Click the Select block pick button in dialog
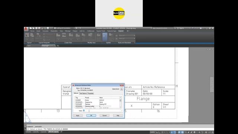This screenshot has height=134, width=238. [122, 89]
